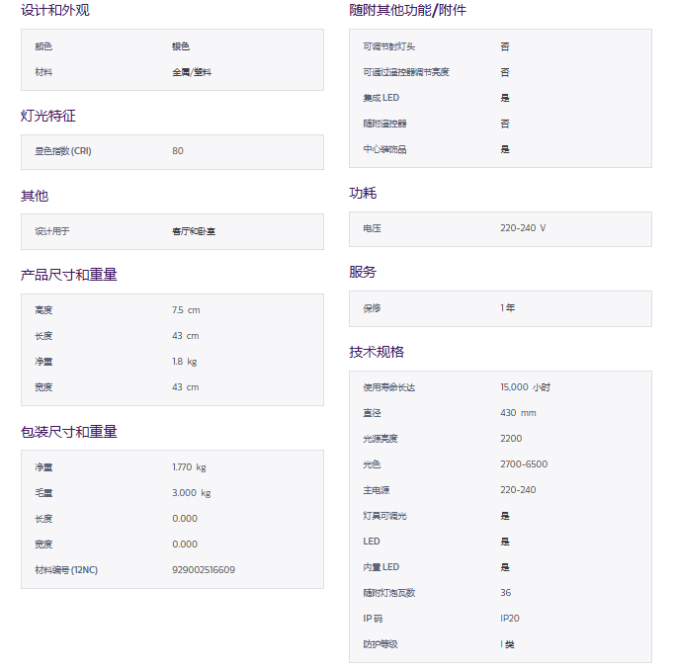This screenshot has height=670, width=675.
Task: Select the 功耗 section heading
Action: [x=363, y=193]
